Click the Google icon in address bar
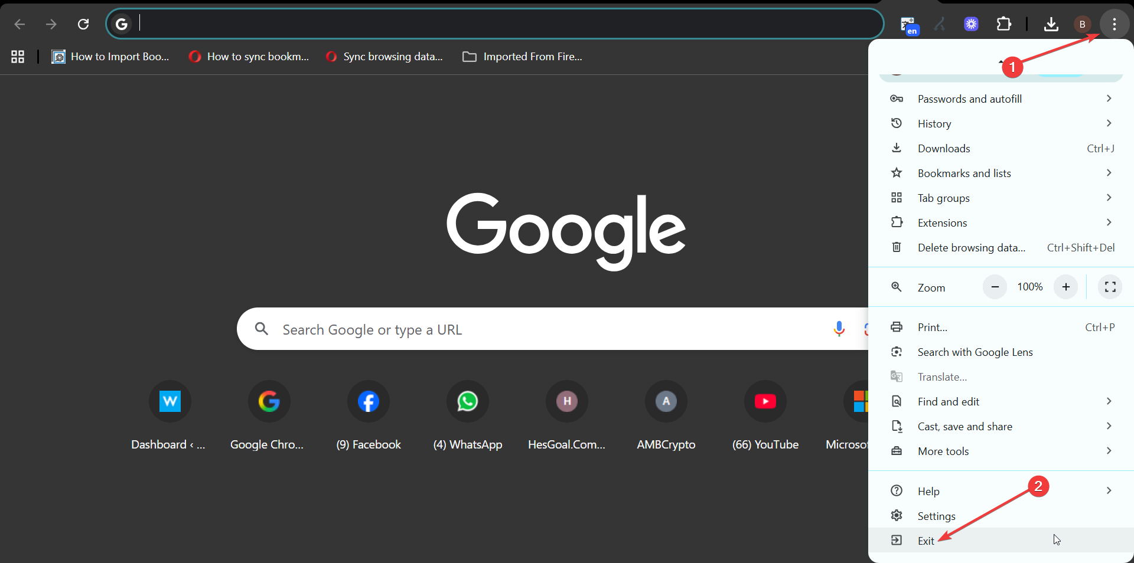 [122, 24]
